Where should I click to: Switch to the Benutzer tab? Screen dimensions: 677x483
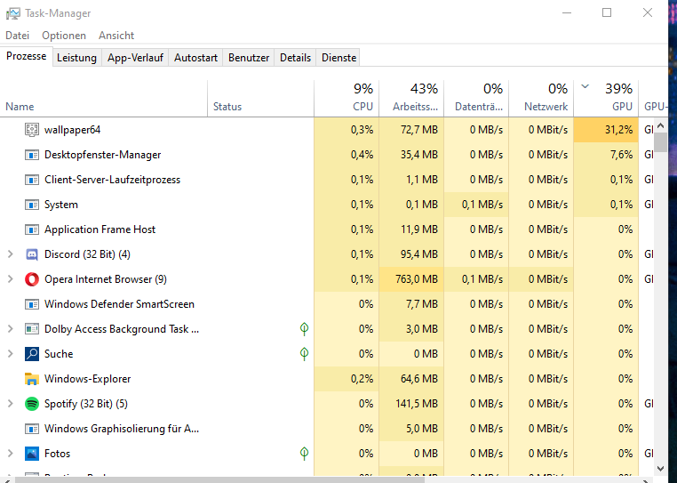[249, 58]
